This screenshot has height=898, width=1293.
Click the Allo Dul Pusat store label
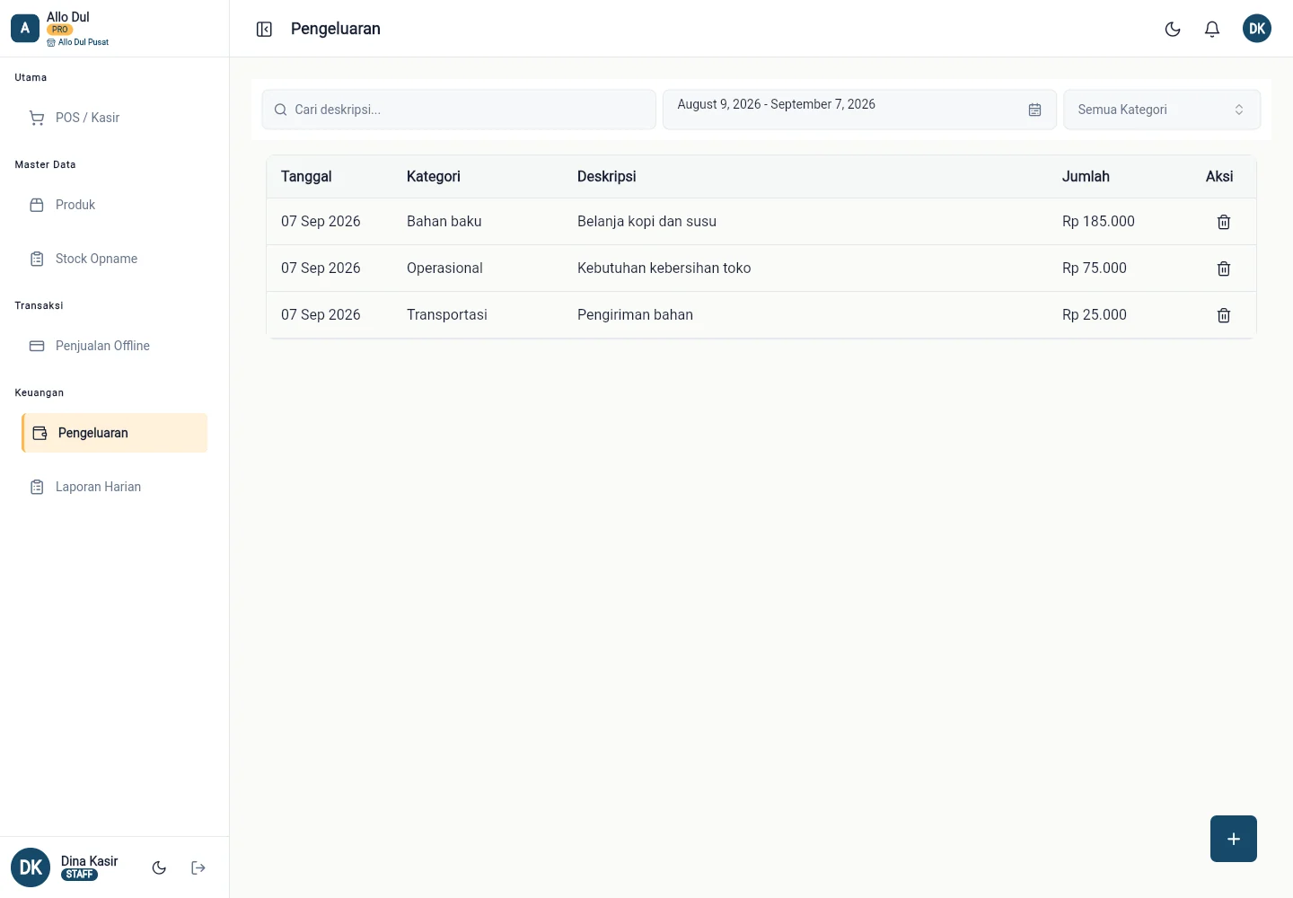tap(78, 42)
